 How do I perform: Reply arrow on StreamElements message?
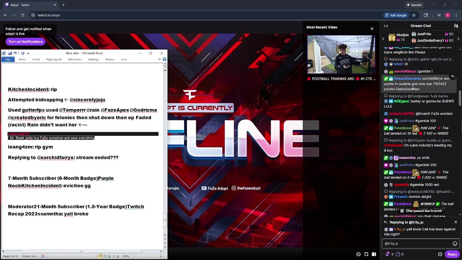tap(453, 77)
